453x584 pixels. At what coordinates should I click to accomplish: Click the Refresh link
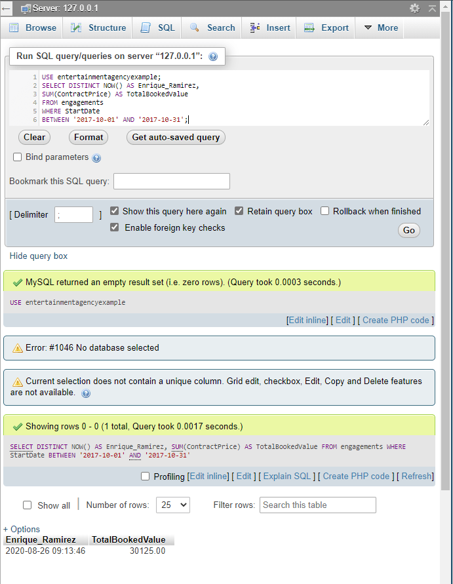pyautogui.click(x=416, y=477)
